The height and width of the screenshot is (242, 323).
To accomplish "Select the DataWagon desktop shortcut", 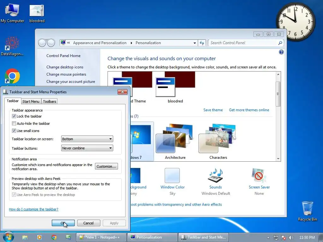I will (x=12, y=46).
